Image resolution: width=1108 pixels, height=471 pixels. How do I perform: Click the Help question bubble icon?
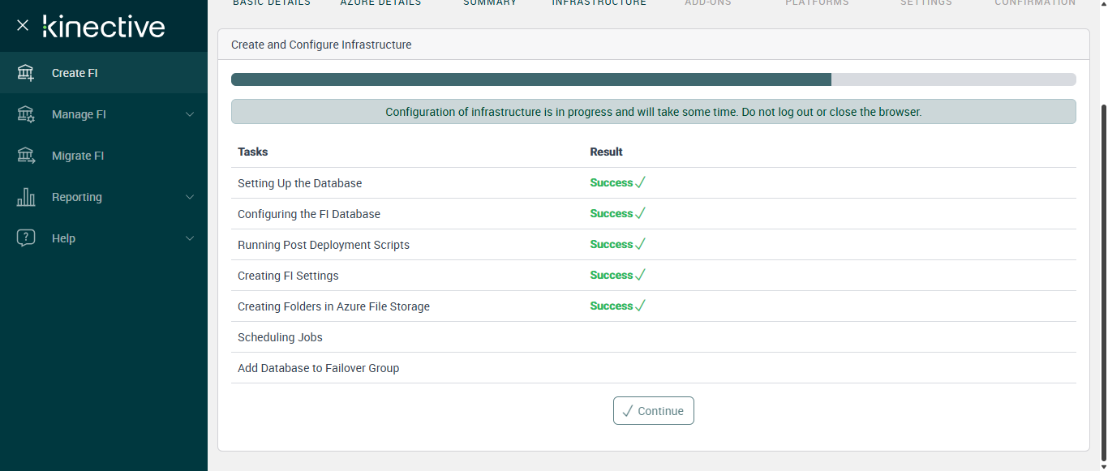26,238
